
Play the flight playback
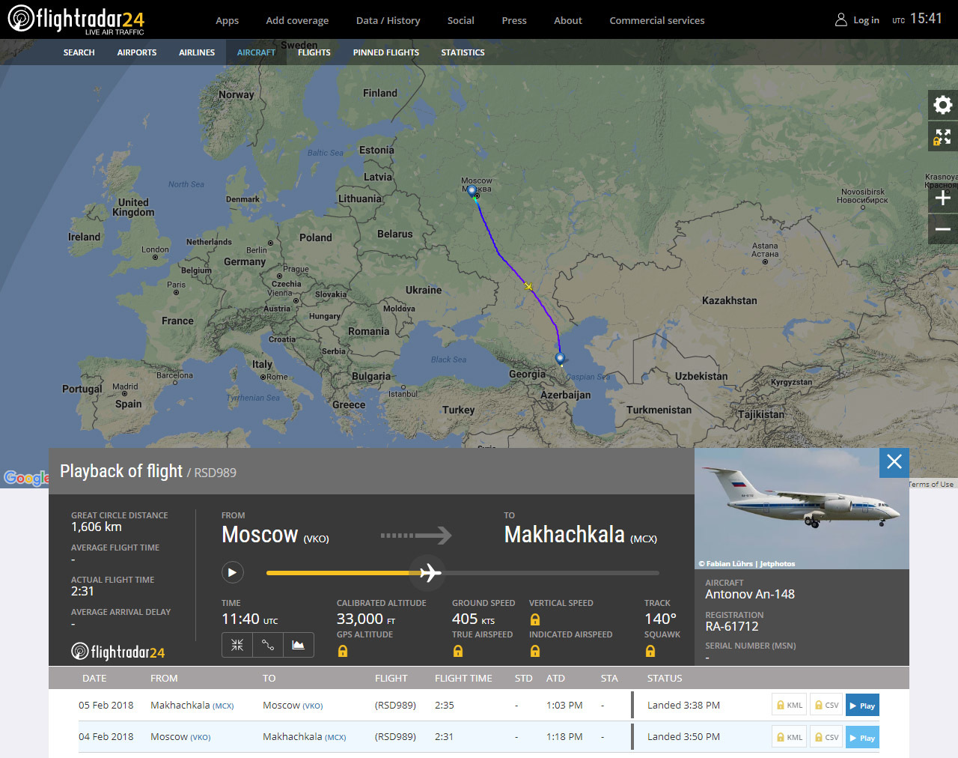232,572
